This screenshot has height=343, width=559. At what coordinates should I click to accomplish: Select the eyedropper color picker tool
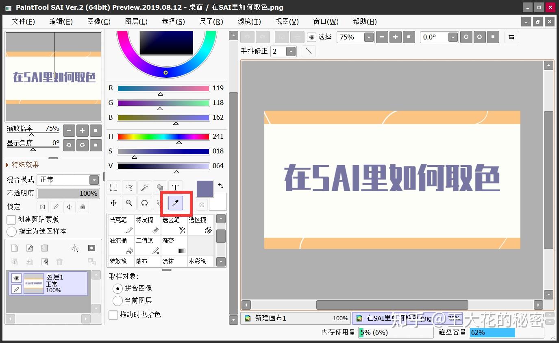coord(175,203)
